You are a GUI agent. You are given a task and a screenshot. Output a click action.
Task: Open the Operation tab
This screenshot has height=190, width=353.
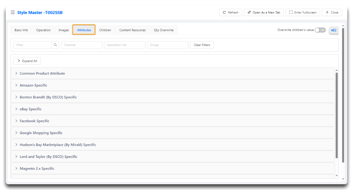43,30
